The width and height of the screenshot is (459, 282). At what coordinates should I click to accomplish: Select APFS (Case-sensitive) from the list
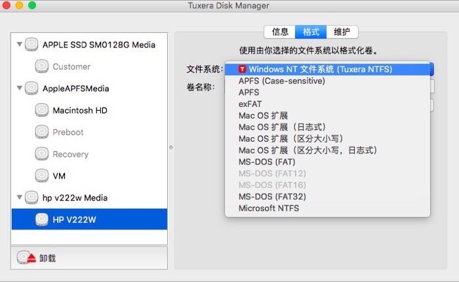(x=282, y=81)
